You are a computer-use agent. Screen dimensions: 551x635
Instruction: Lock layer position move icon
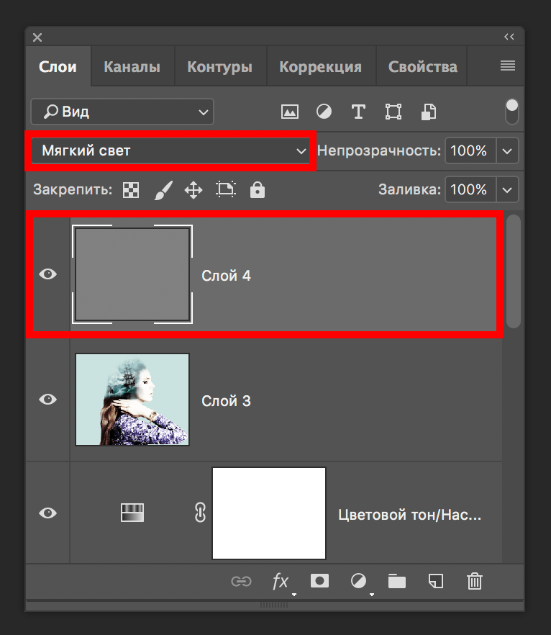click(193, 190)
